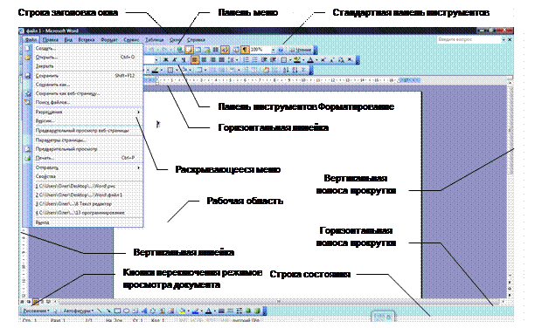Click the Bold (Ж) formatting icon
The image size is (535, 328).
click(x=165, y=60)
